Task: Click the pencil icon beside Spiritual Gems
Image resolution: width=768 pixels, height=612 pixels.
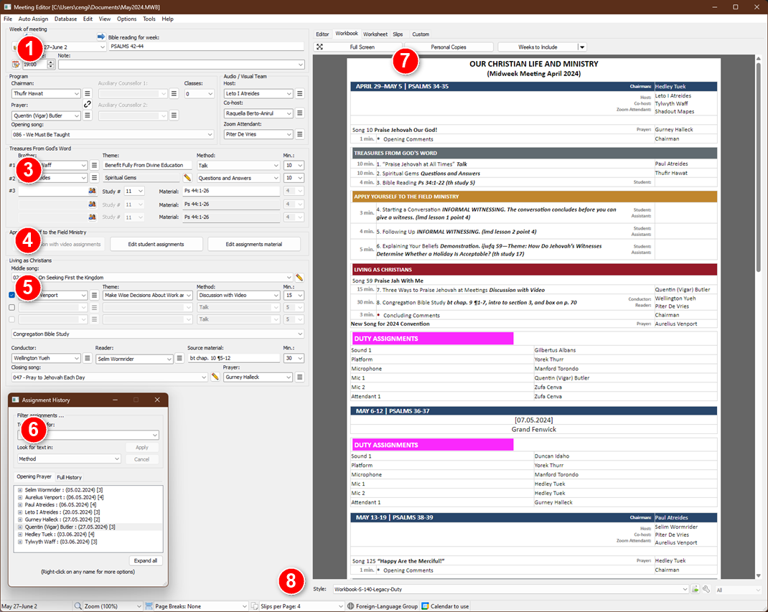Action: (187, 178)
